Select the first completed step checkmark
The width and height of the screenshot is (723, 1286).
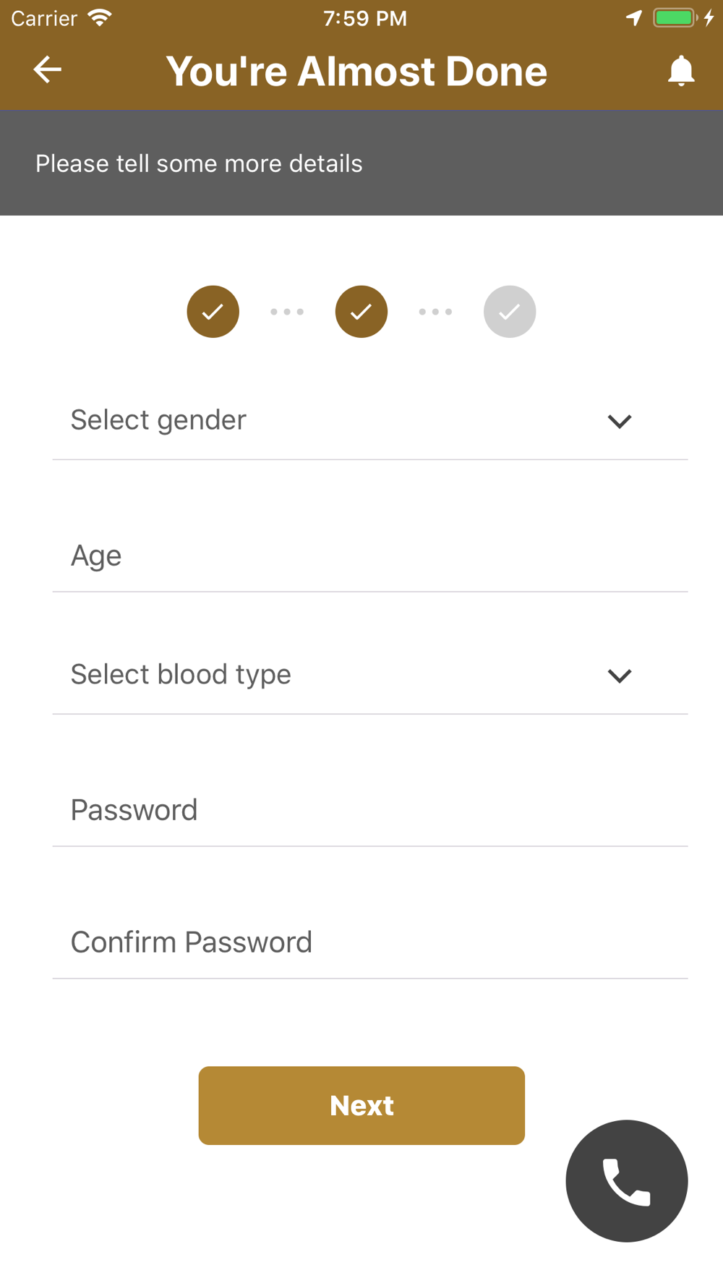click(x=213, y=312)
